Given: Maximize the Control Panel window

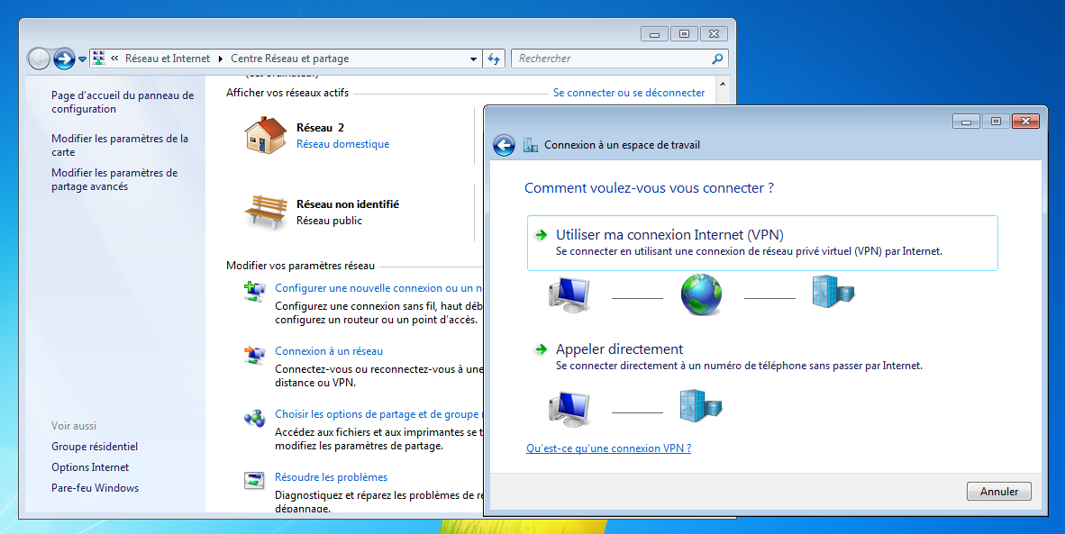Looking at the screenshot, I should [x=684, y=34].
